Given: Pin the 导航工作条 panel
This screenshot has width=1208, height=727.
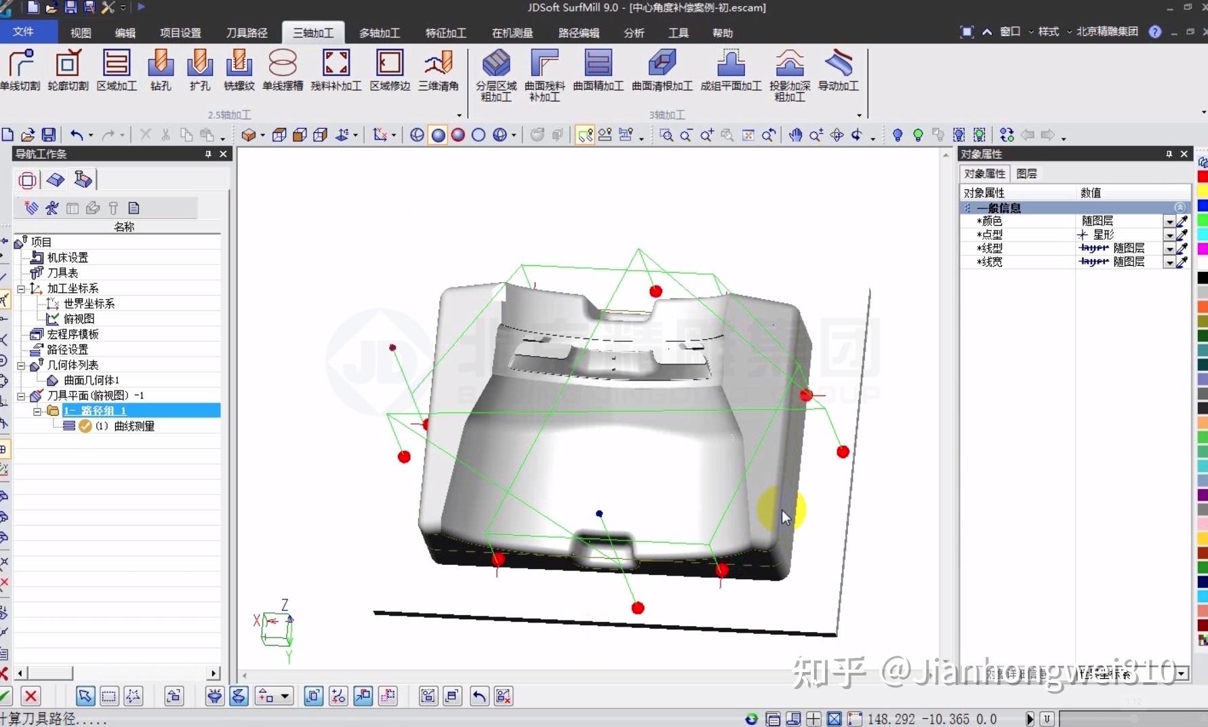Looking at the screenshot, I should pos(208,154).
